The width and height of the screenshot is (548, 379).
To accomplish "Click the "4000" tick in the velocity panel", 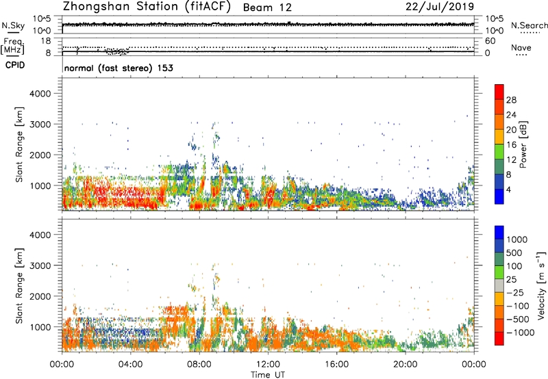I will tap(40, 235).
